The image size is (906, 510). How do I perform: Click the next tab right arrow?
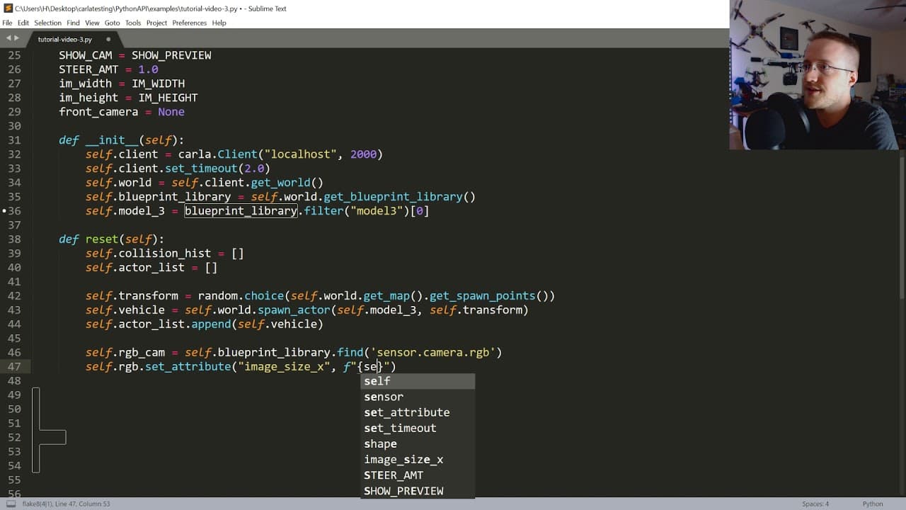pos(16,38)
